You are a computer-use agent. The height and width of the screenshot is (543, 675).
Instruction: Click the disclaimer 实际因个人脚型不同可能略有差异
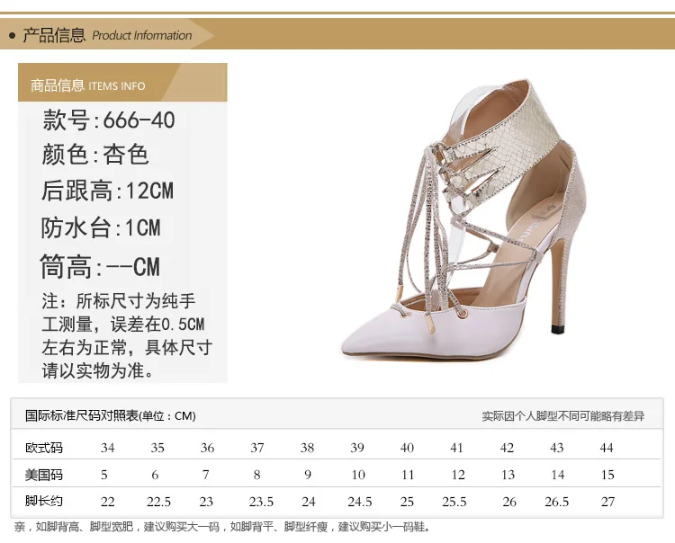pyautogui.click(x=563, y=416)
